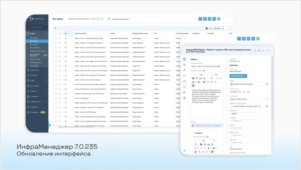Open the general grid tab icon in card sidebar
Screen dimensions: 301x170
[x=185, y=59]
